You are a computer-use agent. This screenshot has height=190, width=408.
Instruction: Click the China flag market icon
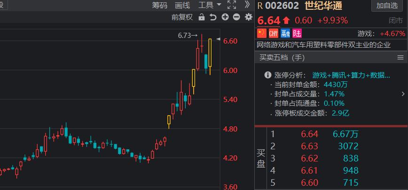262,33
